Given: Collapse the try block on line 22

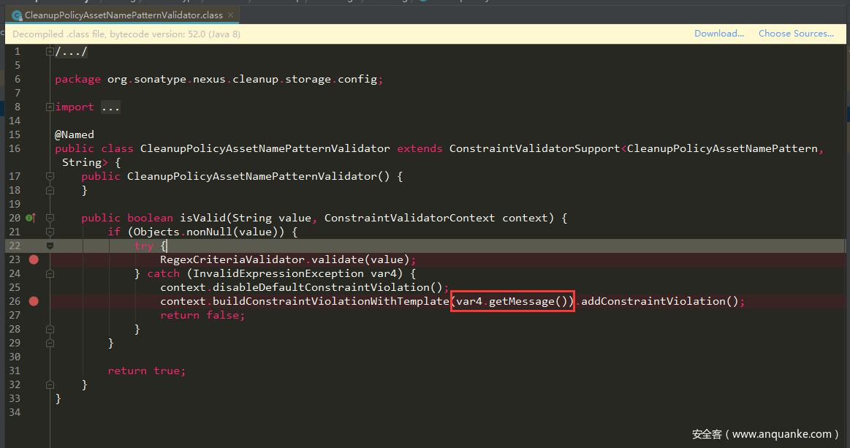Looking at the screenshot, I should [x=50, y=246].
